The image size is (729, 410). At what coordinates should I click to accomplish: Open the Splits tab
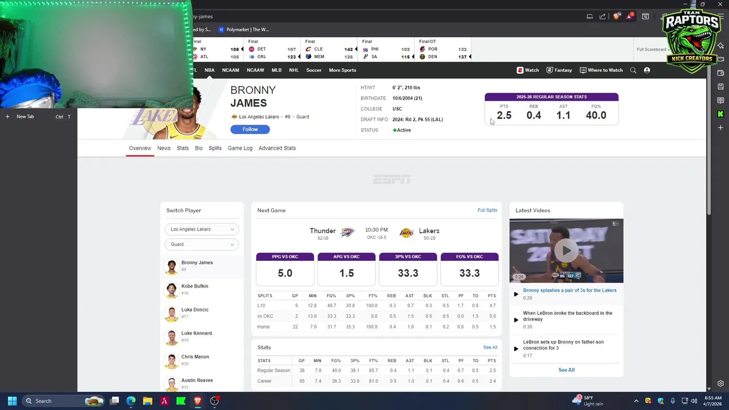point(215,148)
